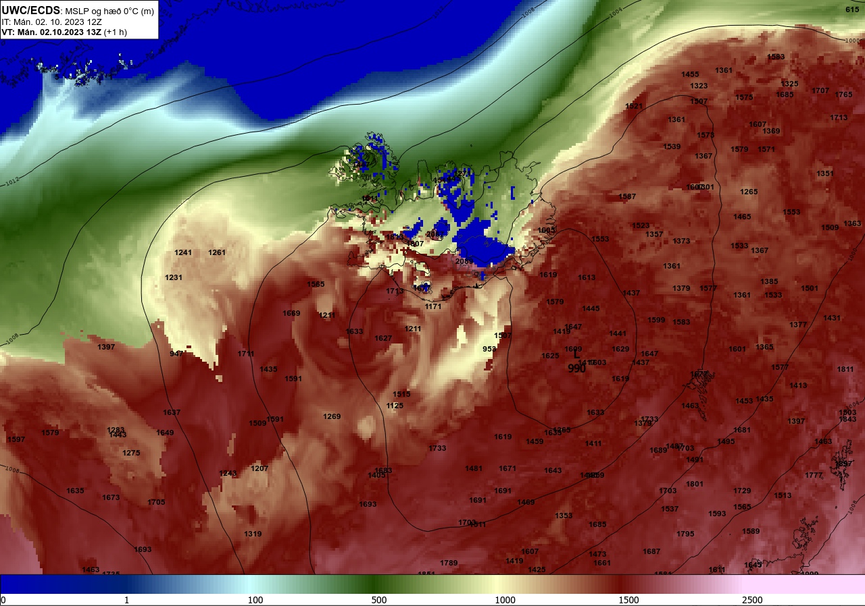The image size is (865, 606).
Task: Click the 1269 height value
Action: [332, 416]
